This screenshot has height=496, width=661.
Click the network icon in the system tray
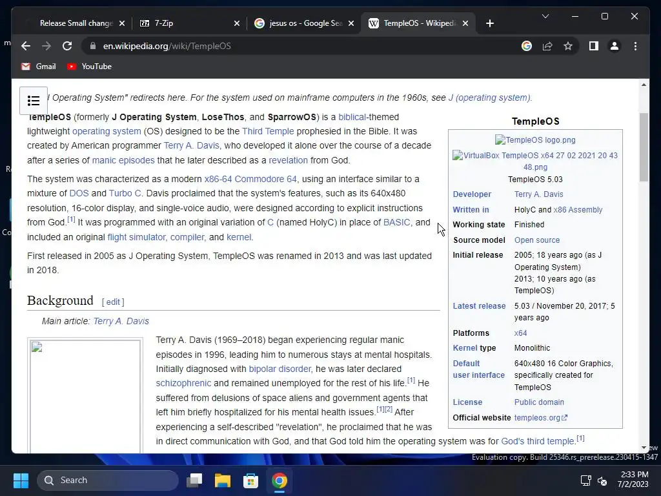point(585,480)
